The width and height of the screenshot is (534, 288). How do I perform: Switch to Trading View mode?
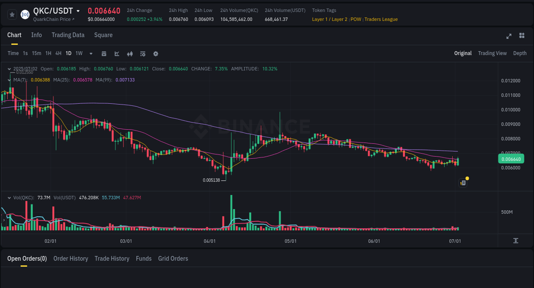pyautogui.click(x=492, y=53)
